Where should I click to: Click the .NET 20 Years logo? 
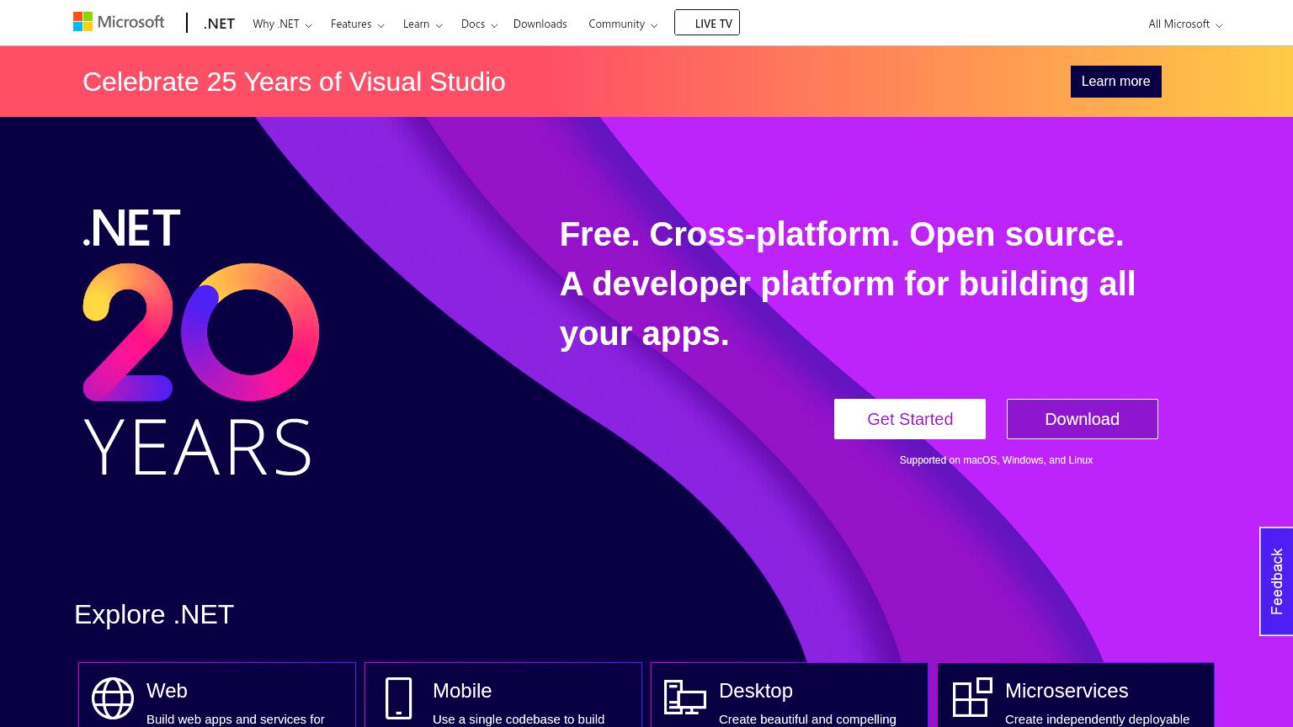pos(200,342)
